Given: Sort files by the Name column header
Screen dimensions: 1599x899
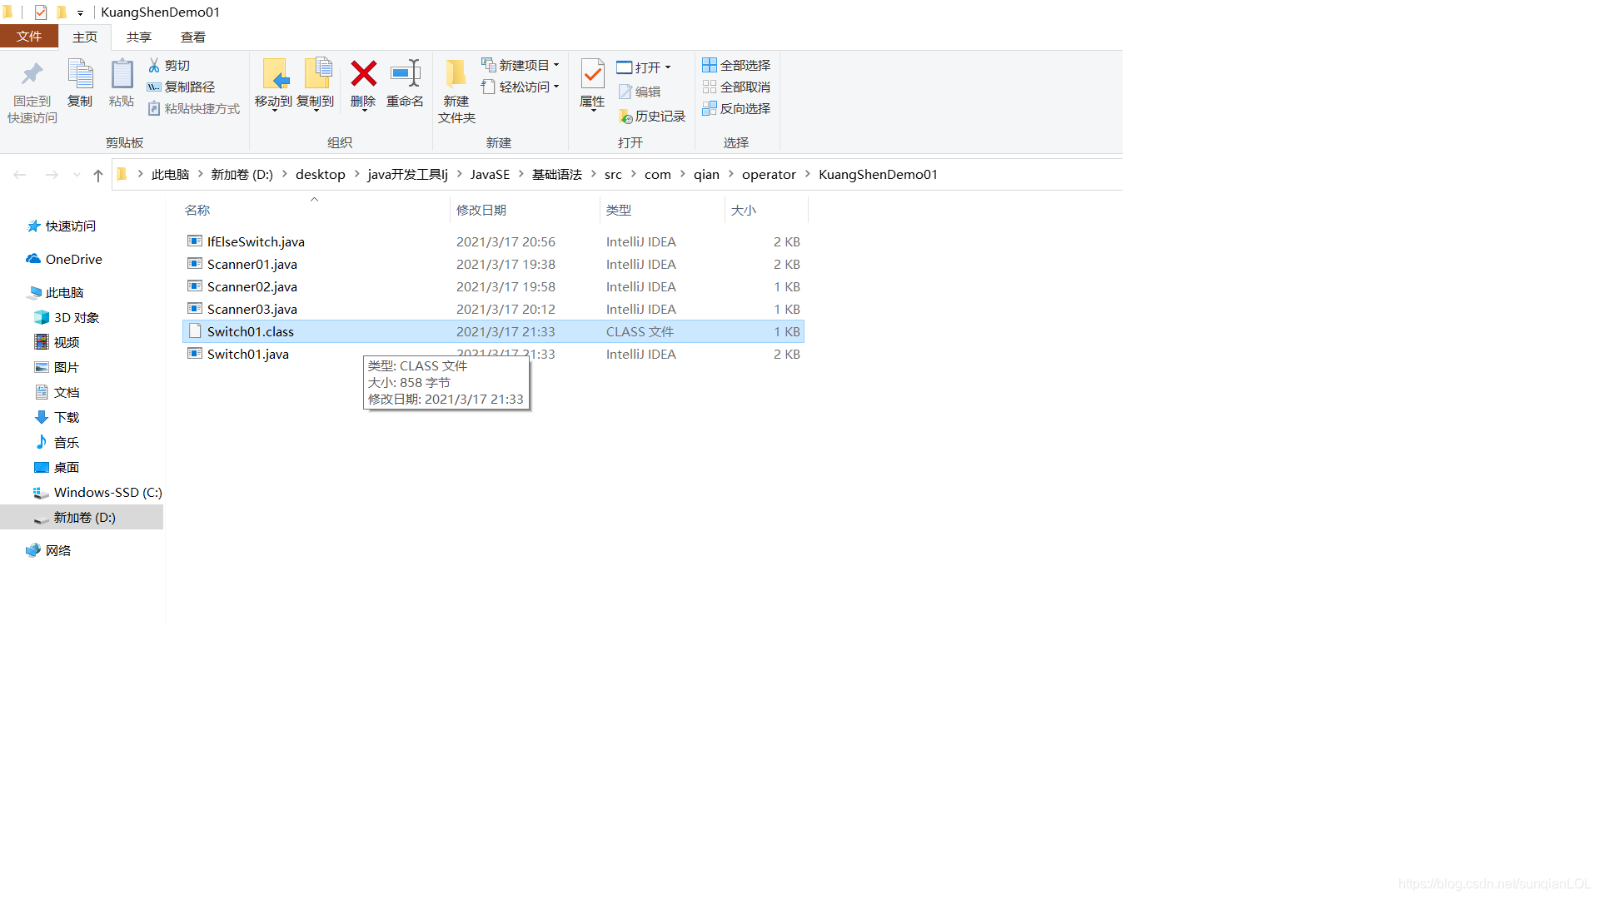Looking at the screenshot, I should tap(315, 210).
